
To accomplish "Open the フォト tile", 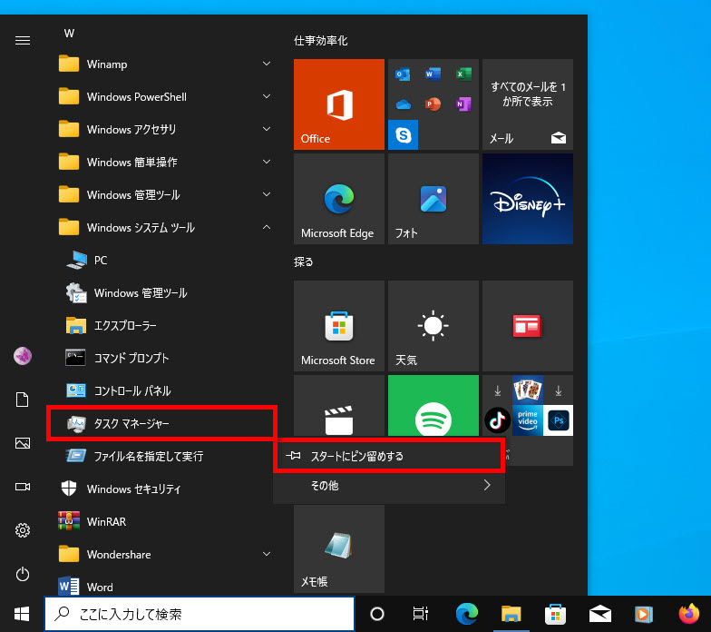I will click(x=433, y=198).
